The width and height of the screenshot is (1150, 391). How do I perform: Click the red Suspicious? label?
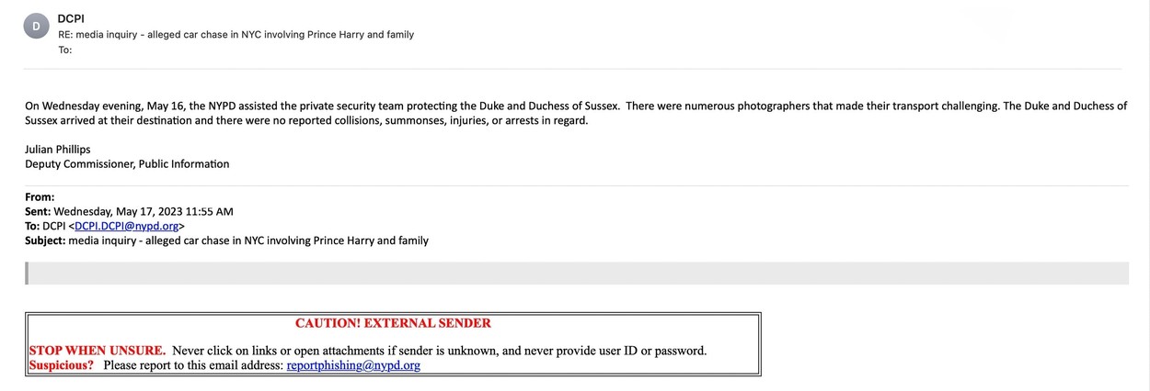(x=62, y=365)
